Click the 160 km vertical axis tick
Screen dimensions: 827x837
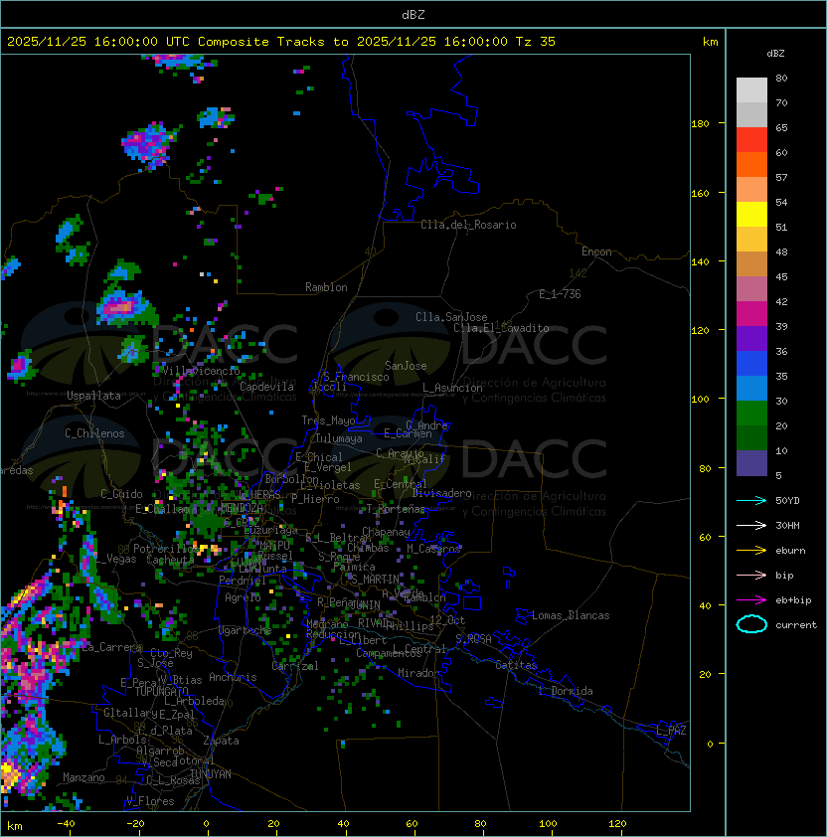click(700, 193)
